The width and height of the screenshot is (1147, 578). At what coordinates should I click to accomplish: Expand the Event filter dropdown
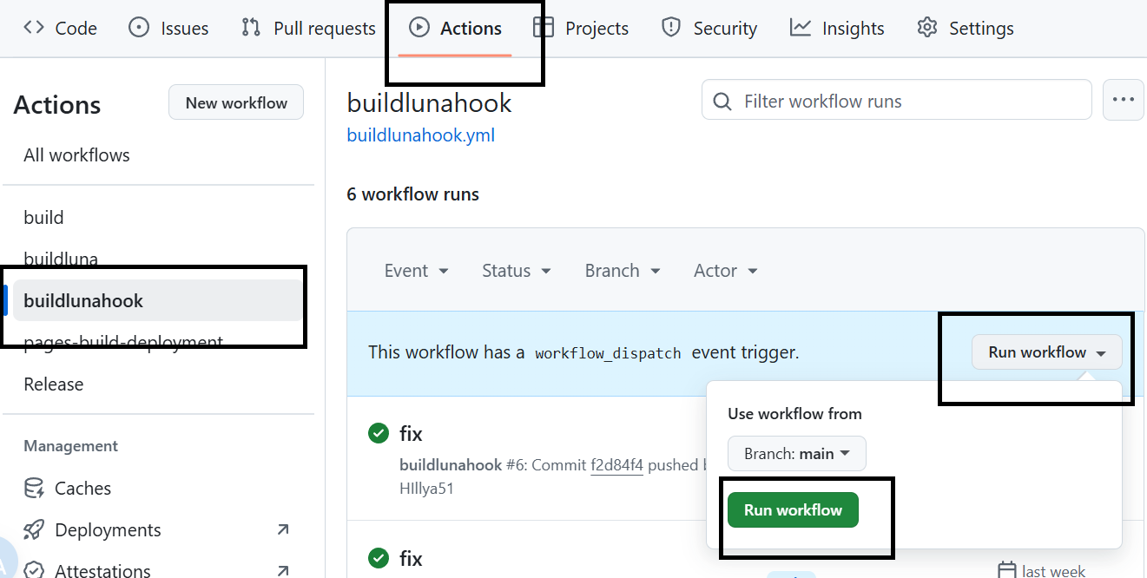(x=417, y=271)
